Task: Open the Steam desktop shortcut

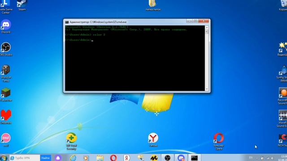Action: coord(22,5)
